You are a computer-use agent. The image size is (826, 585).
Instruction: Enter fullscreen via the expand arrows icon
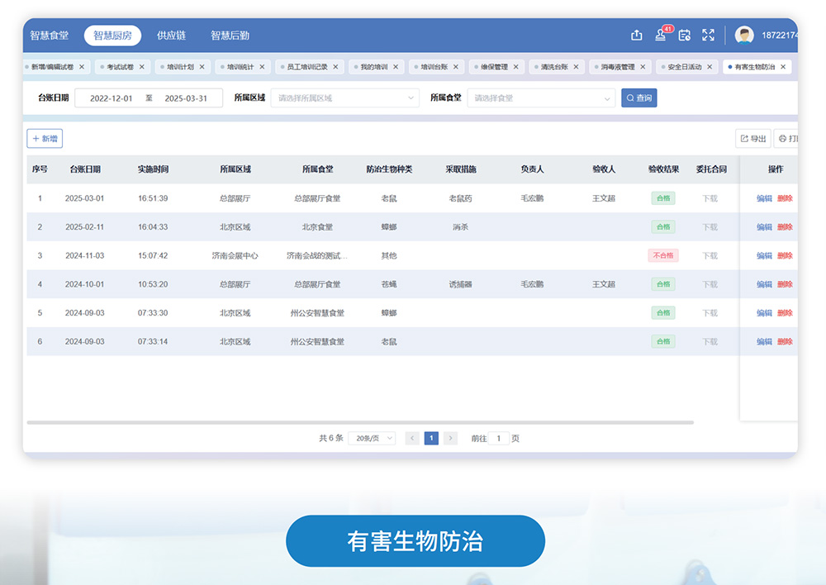(x=708, y=36)
